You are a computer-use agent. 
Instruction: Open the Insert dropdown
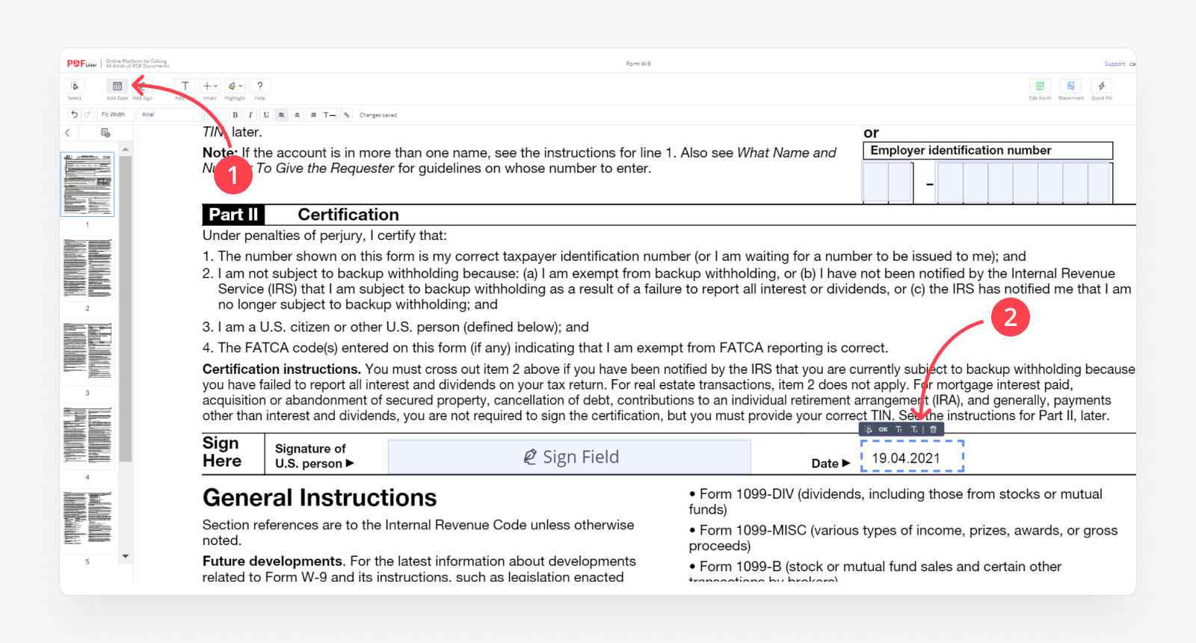point(210,87)
